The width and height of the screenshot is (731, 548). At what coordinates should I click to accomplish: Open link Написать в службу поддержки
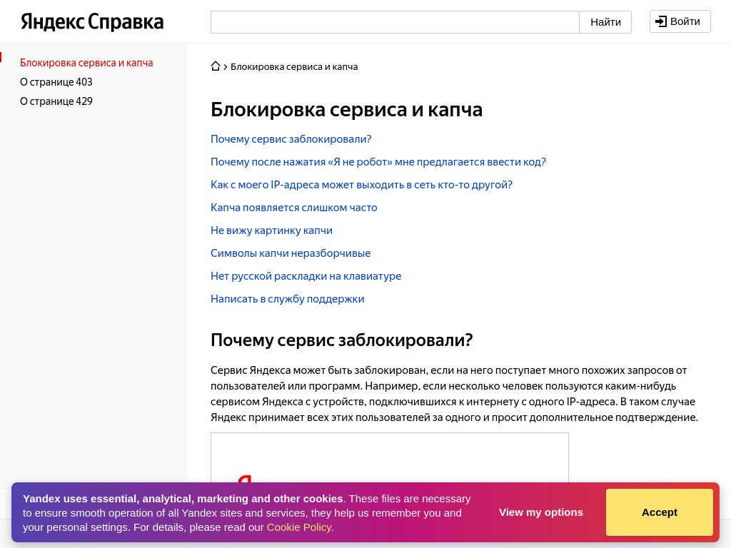287,299
